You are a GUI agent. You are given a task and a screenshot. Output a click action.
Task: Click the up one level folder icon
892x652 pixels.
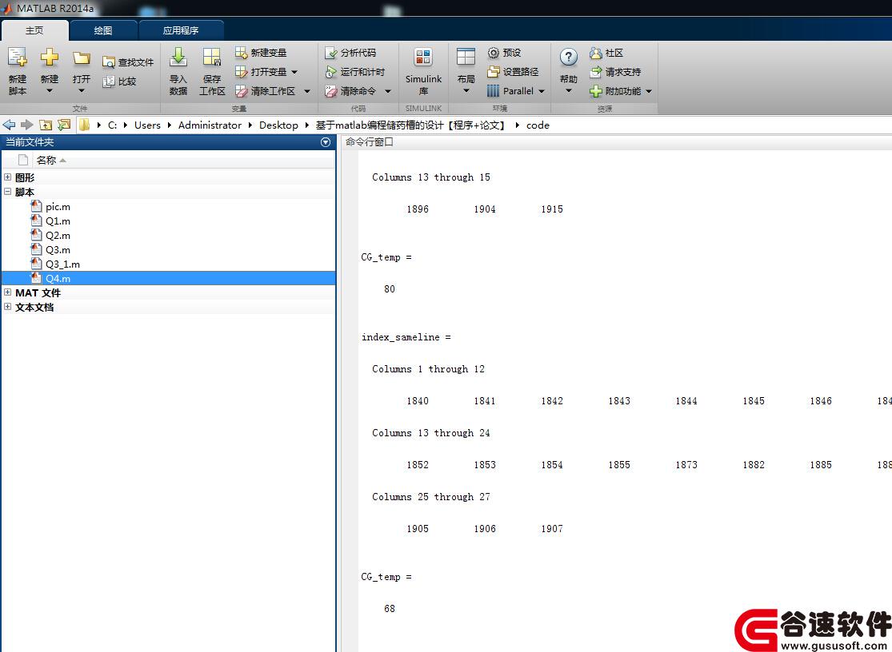46,125
